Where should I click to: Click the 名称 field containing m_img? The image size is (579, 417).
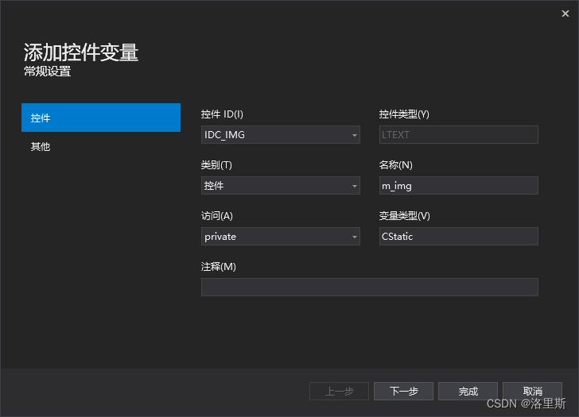[x=458, y=185]
